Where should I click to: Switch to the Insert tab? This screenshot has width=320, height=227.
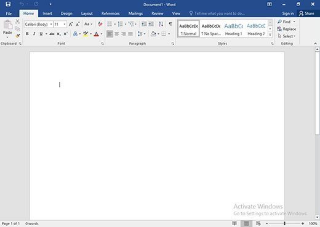click(x=47, y=14)
